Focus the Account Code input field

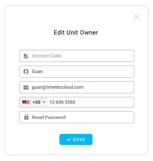(76, 56)
